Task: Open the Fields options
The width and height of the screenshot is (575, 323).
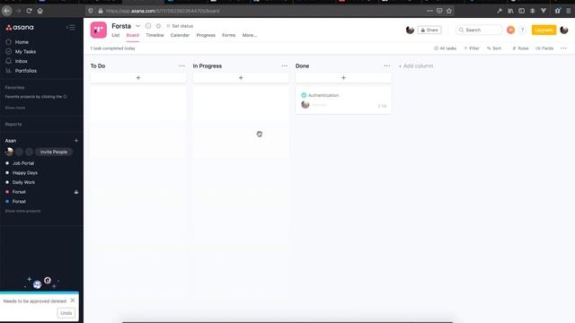Action: 544,48
